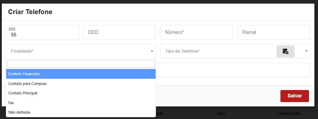Collapse the Finalidade dropdown arrow

pyautogui.click(x=152, y=51)
